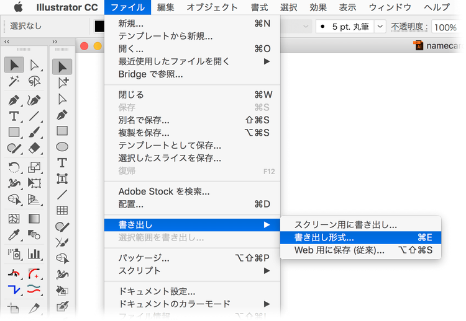This screenshot has width=466, height=321.
Task: Choose Bridge で参照... menu item
Action: click(192, 74)
